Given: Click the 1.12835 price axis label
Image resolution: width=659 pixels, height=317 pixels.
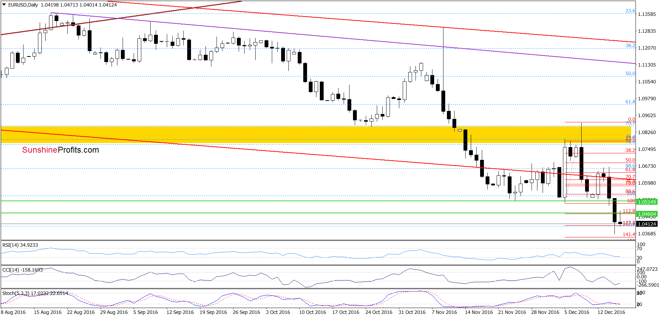Looking at the screenshot, I should click(x=647, y=31).
